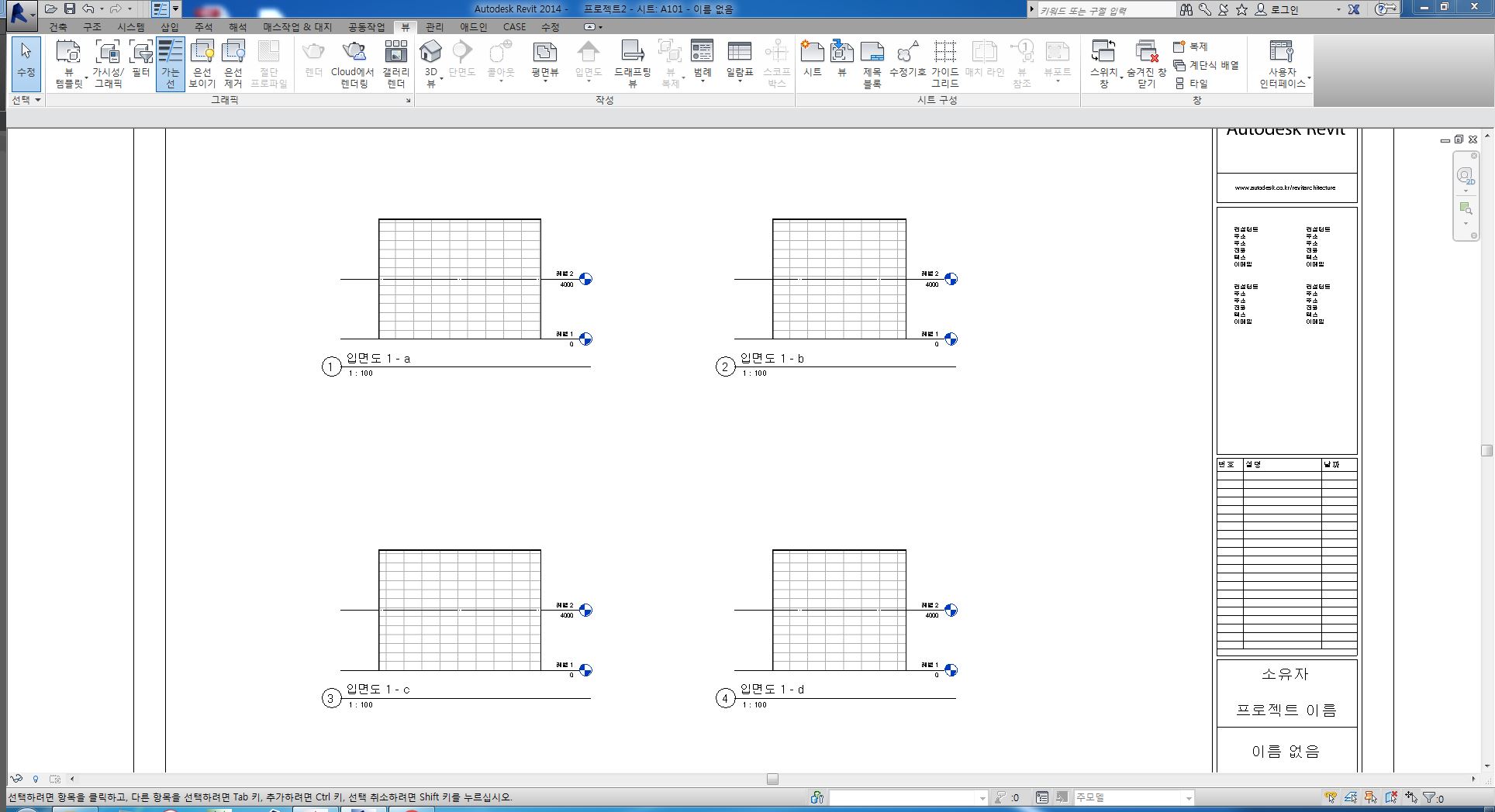
Task: Open the 애드인 ribbon tab
Action: point(474,26)
